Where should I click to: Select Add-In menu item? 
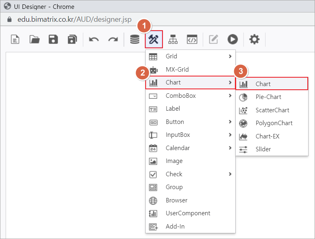point(190,227)
